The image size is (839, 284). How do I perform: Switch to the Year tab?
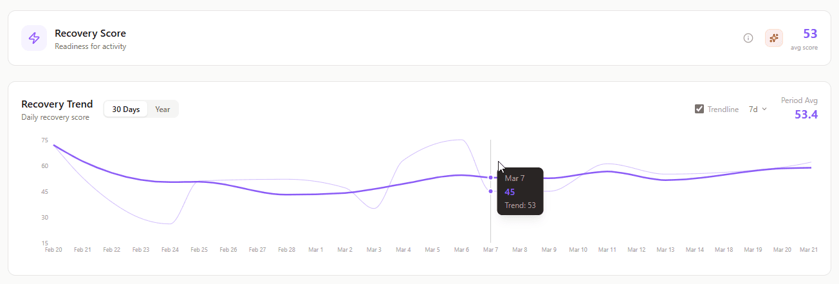pyautogui.click(x=163, y=109)
